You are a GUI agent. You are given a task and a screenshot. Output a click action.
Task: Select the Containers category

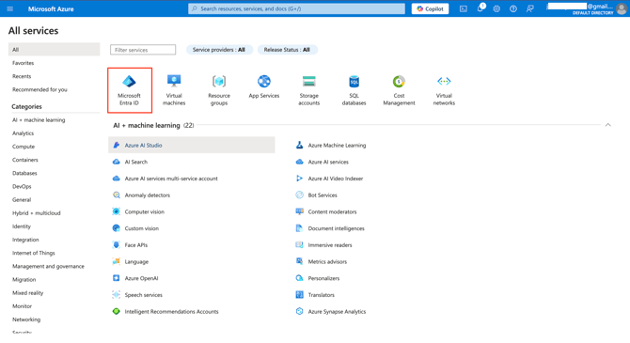[24, 160]
